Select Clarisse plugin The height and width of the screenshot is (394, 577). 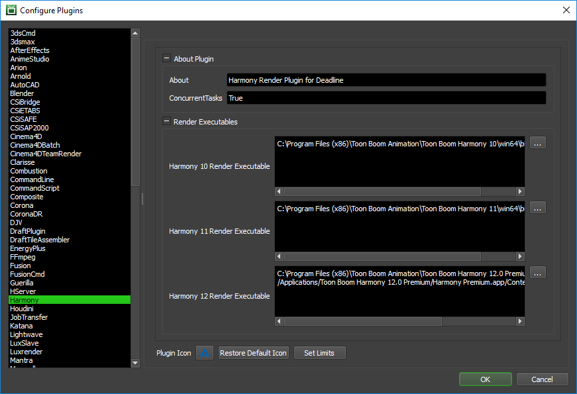pos(69,162)
